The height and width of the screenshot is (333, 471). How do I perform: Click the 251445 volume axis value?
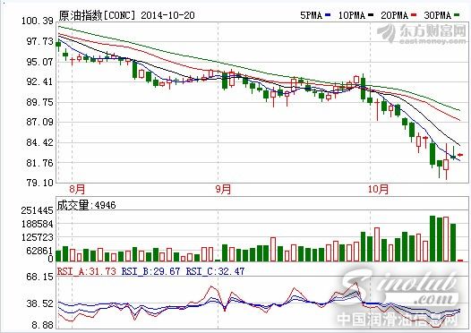pyautogui.click(x=38, y=210)
